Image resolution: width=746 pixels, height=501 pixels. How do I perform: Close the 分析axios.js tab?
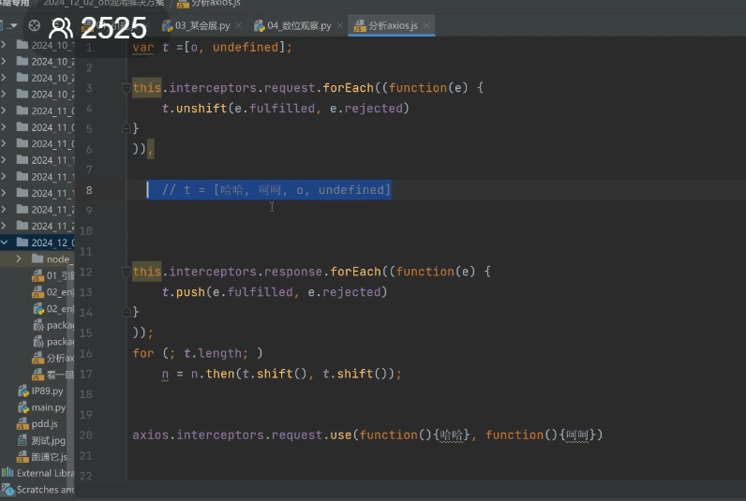tap(426, 25)
